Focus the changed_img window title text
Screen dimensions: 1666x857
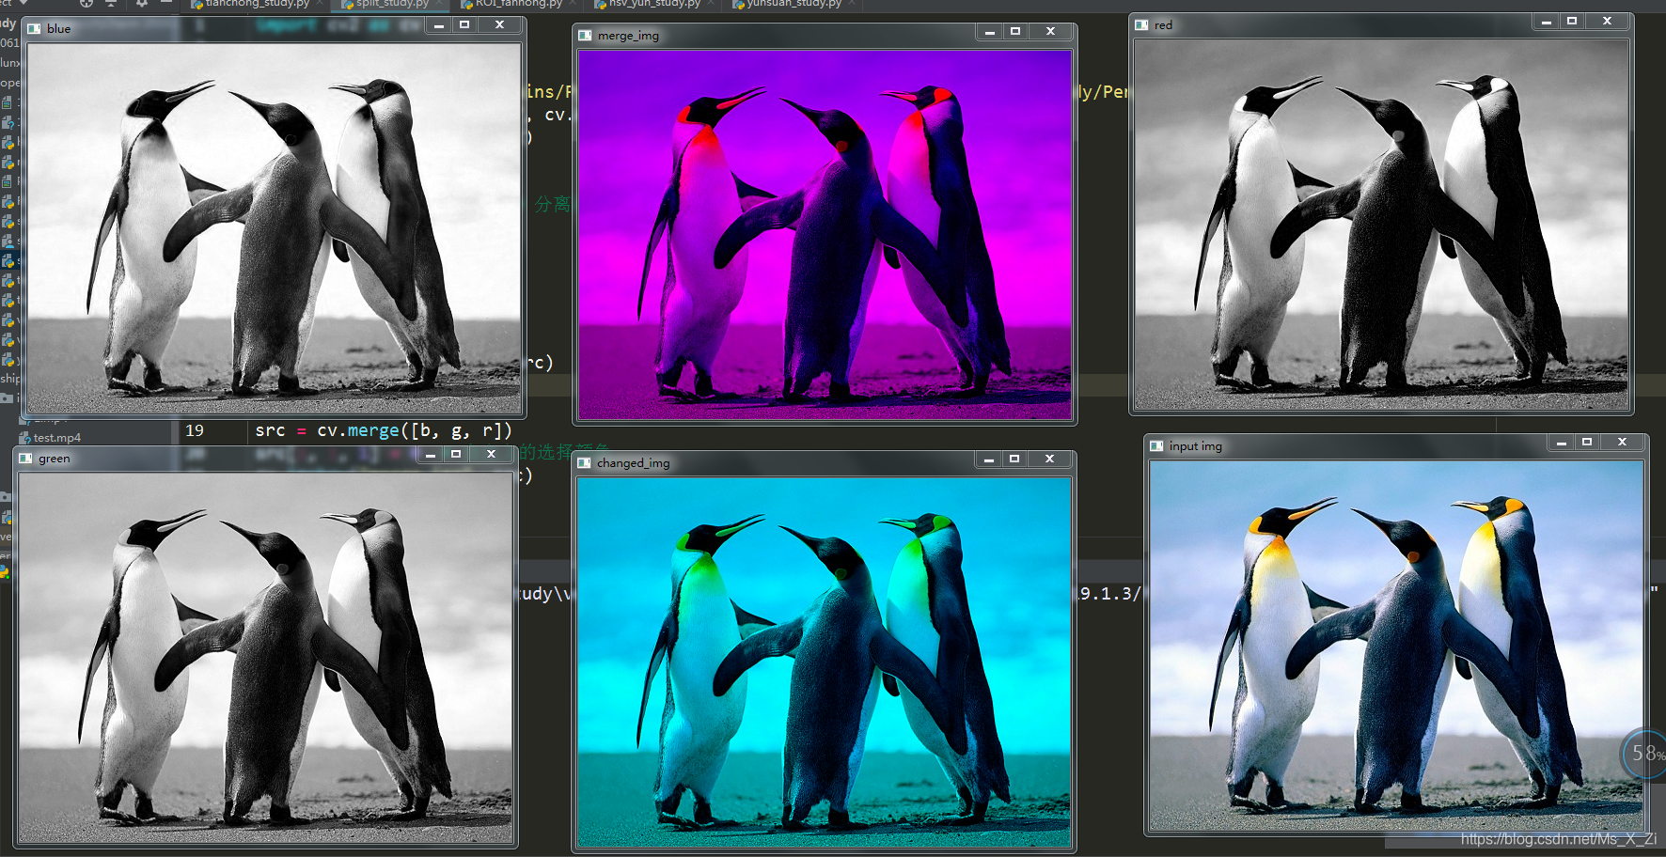[x=633, y=463]
